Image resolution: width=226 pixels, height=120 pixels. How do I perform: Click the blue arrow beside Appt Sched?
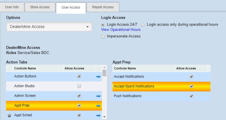click(98, 115)
